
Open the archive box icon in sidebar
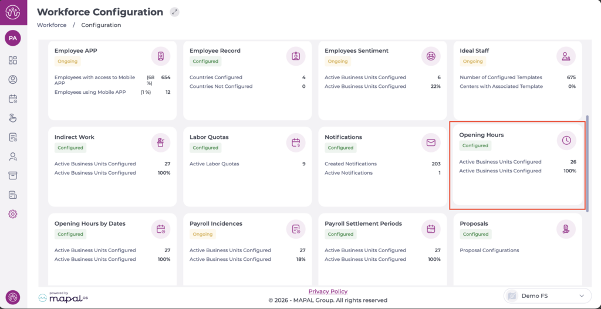[13, 175]
